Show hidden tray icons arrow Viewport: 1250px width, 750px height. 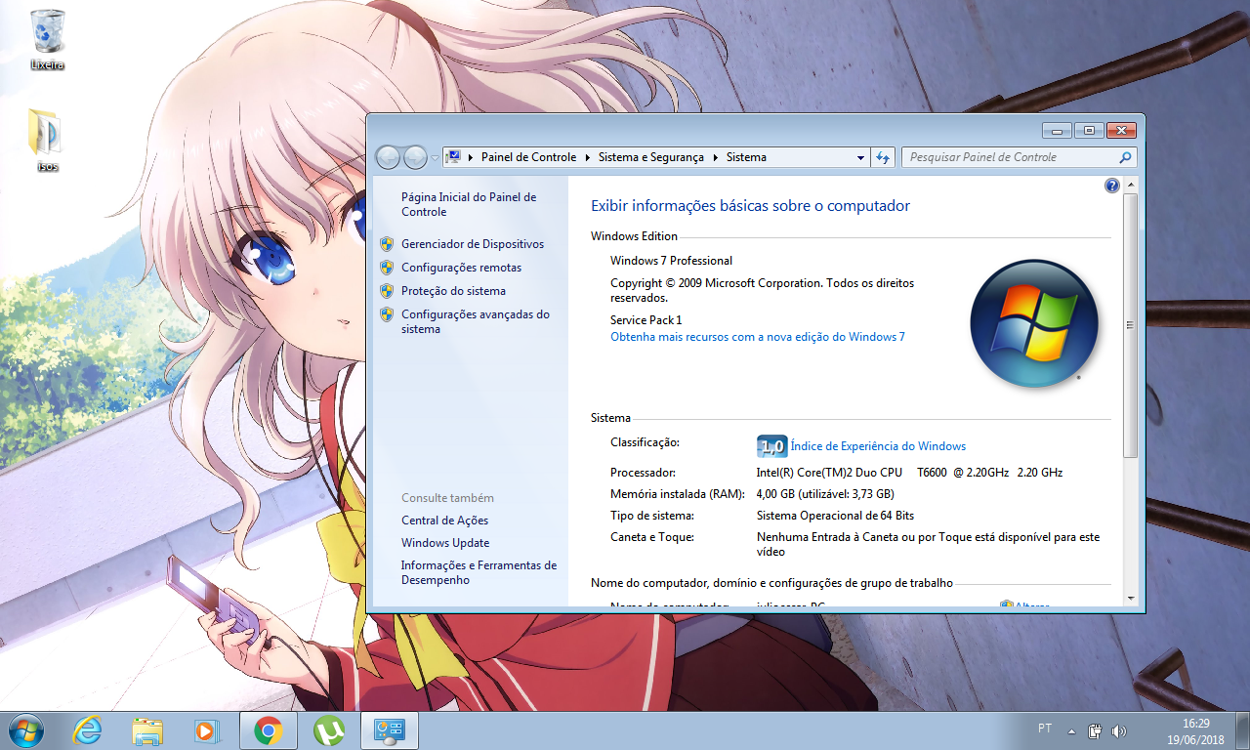[x=1071, y=730]
